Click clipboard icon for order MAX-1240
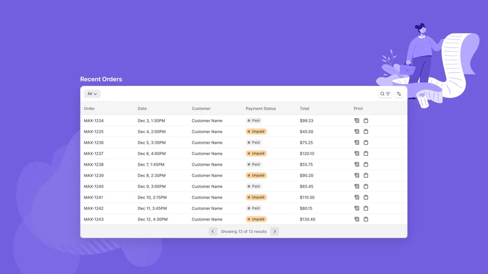 point(366,186)
